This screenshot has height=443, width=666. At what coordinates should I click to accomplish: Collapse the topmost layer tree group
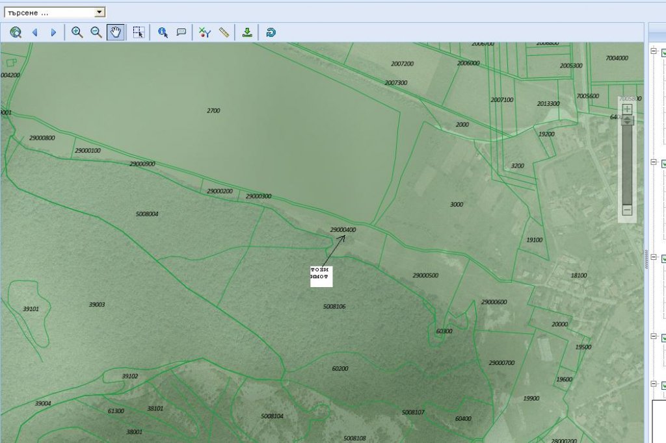click(654, 53)
